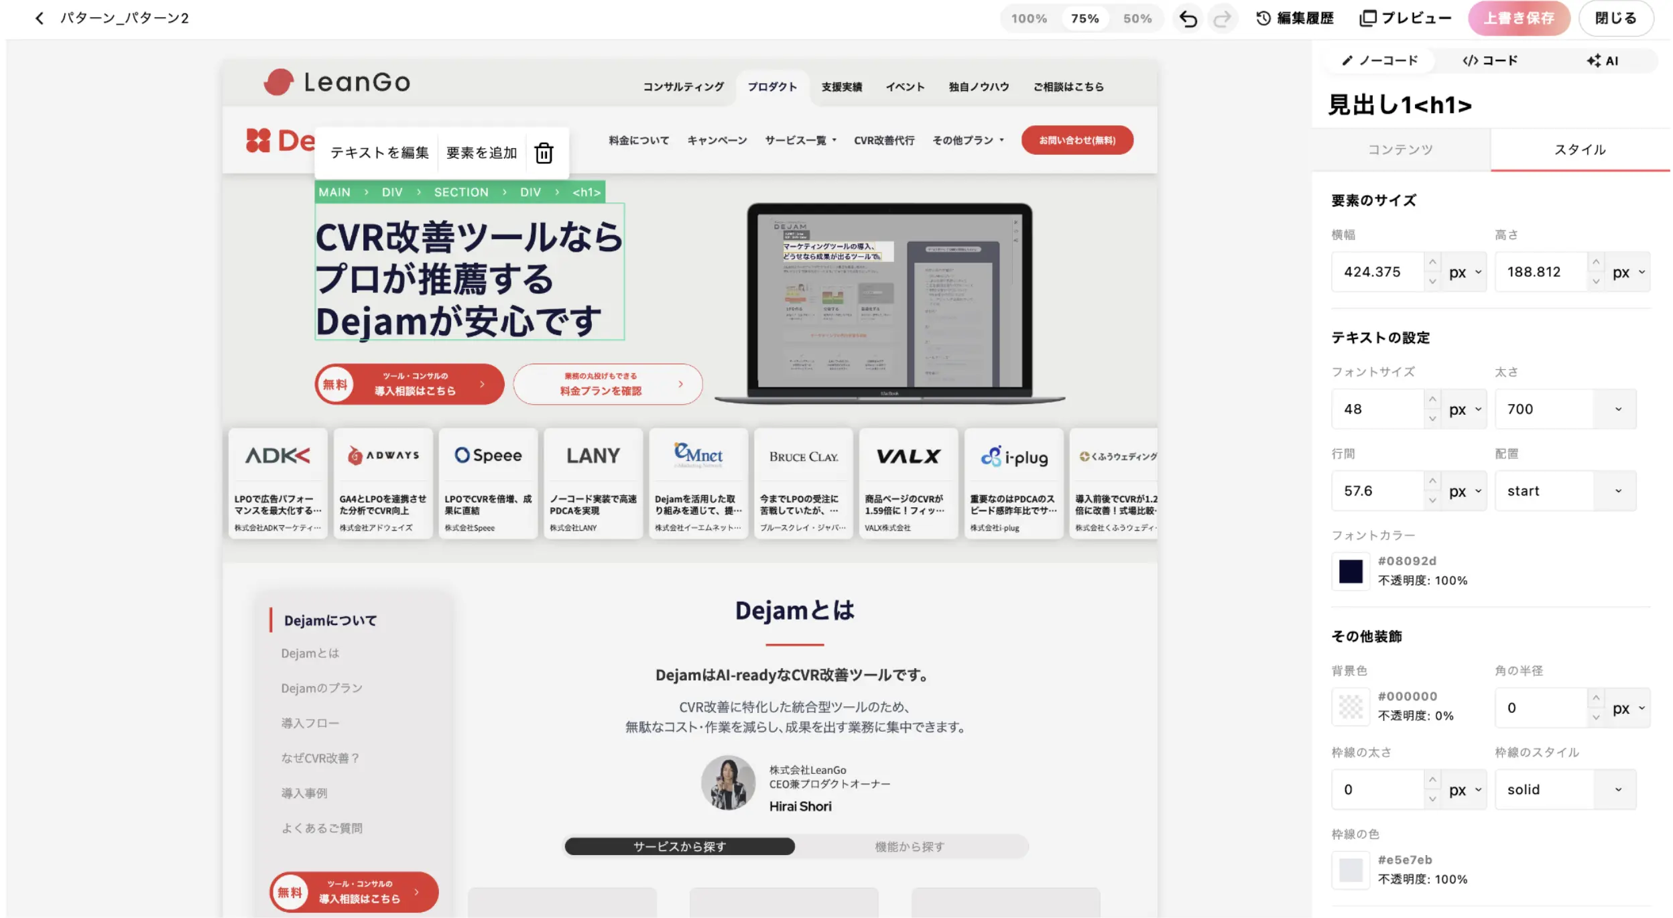Click the LeanGo logo
Viewport: 1673px width, 918px height.
[x=336, y=82]
